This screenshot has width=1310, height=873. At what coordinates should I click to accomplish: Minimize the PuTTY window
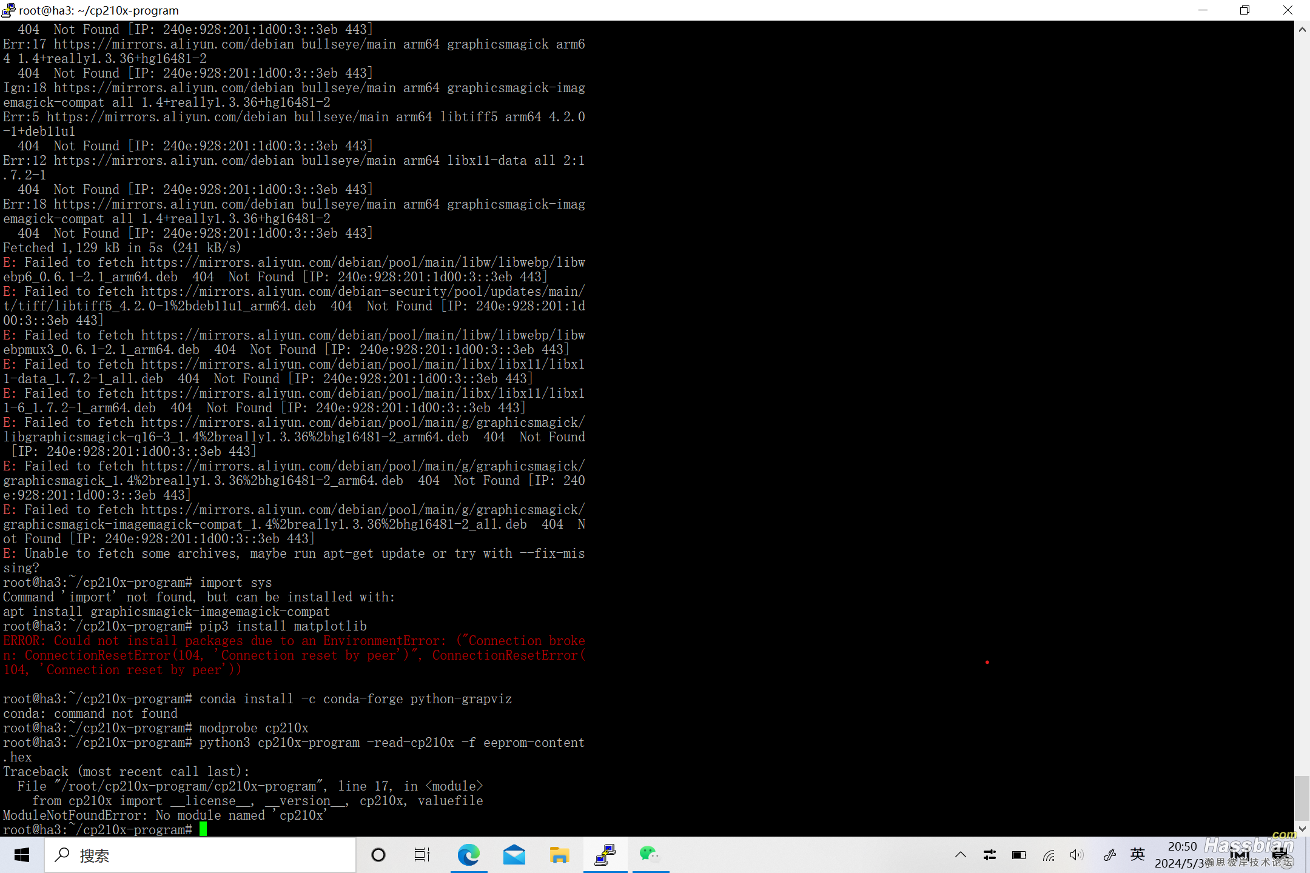pos(1203,10)
